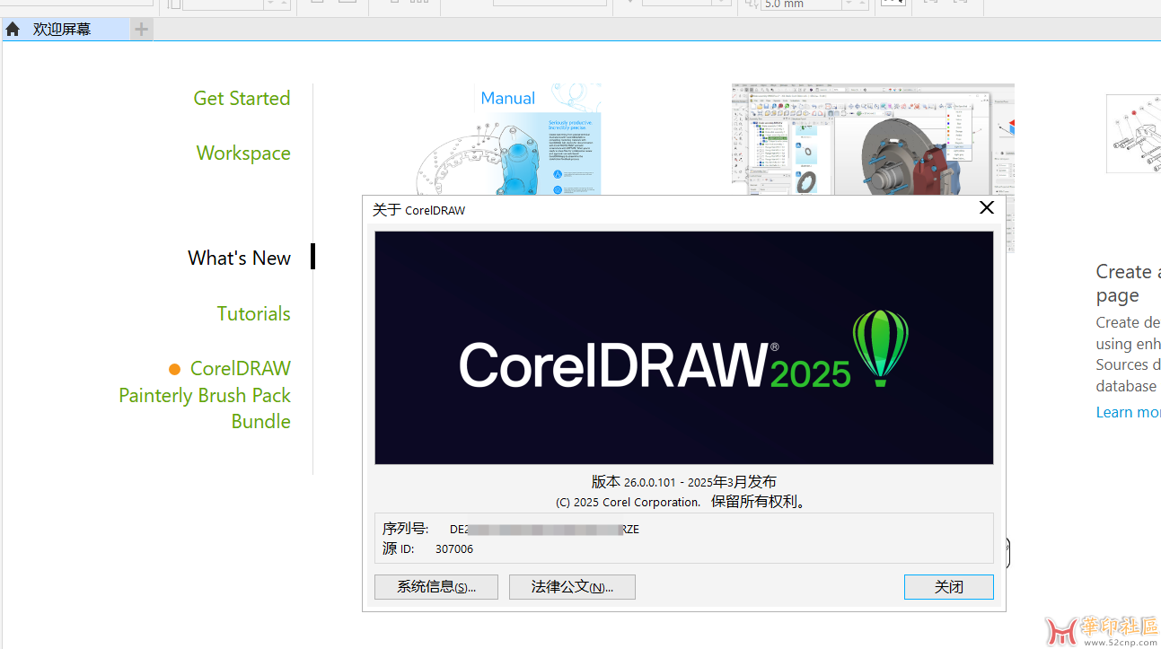Click the 关于 CorelDRAW dialog title
Viewport: 1161px width, 649px height.
(419, 210)
